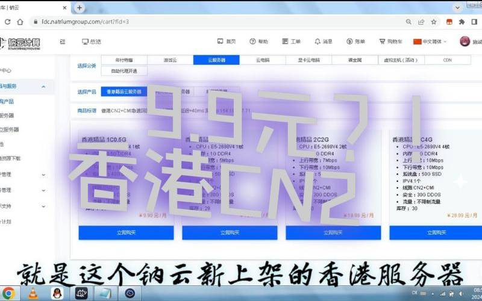Image resolution: width=482 pixels, height=301 pixels.
Task: Click the 钠云计算 site logo
Action: [x=20, y=43]
